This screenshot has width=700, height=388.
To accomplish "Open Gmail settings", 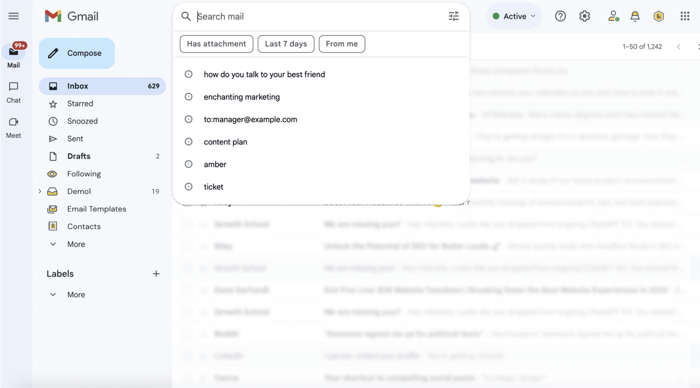I will (584, 16).
